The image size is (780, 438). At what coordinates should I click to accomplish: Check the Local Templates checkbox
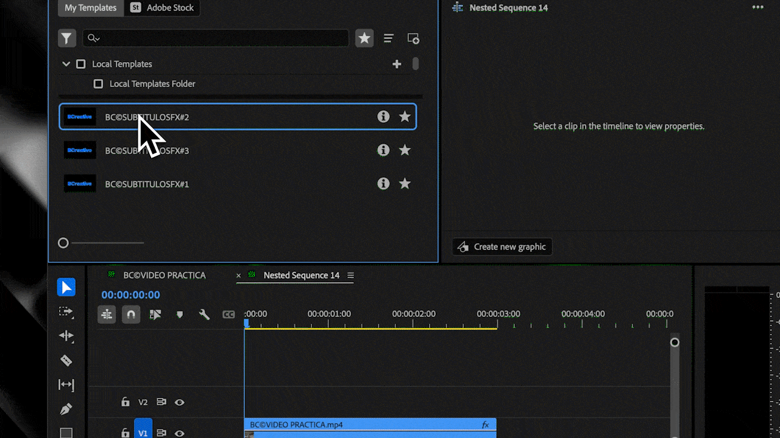tap(81, 64)
